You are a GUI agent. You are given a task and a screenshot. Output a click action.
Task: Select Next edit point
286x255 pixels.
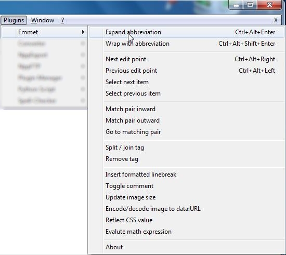tap(186, 59)
